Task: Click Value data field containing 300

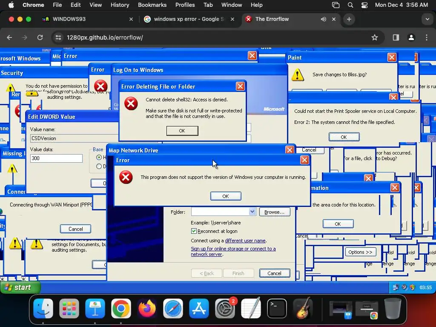Action: click(56, 158)
